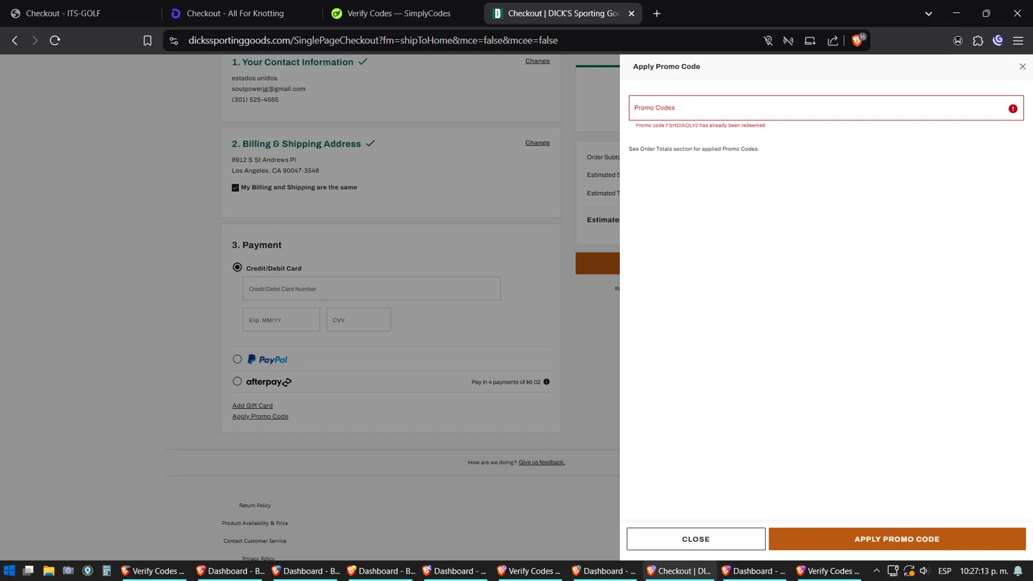
Task: Click Apply Promo Code link
Action: [260, 416]
